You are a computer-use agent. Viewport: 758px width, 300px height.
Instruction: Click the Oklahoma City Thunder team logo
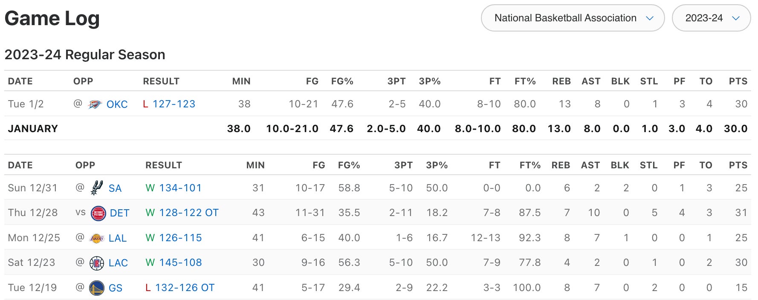pyautogui.click(x=95, y=104)
